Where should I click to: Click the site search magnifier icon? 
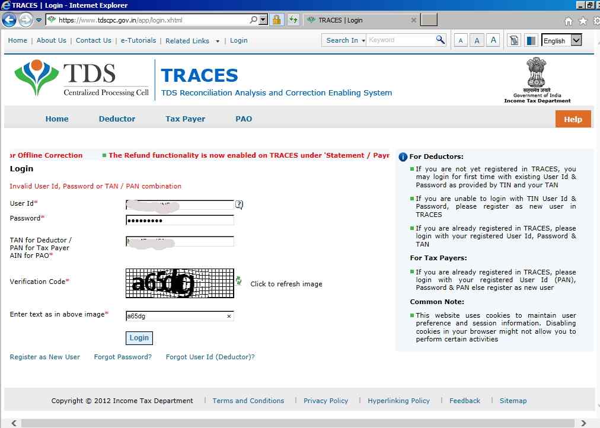coord(441,40)
